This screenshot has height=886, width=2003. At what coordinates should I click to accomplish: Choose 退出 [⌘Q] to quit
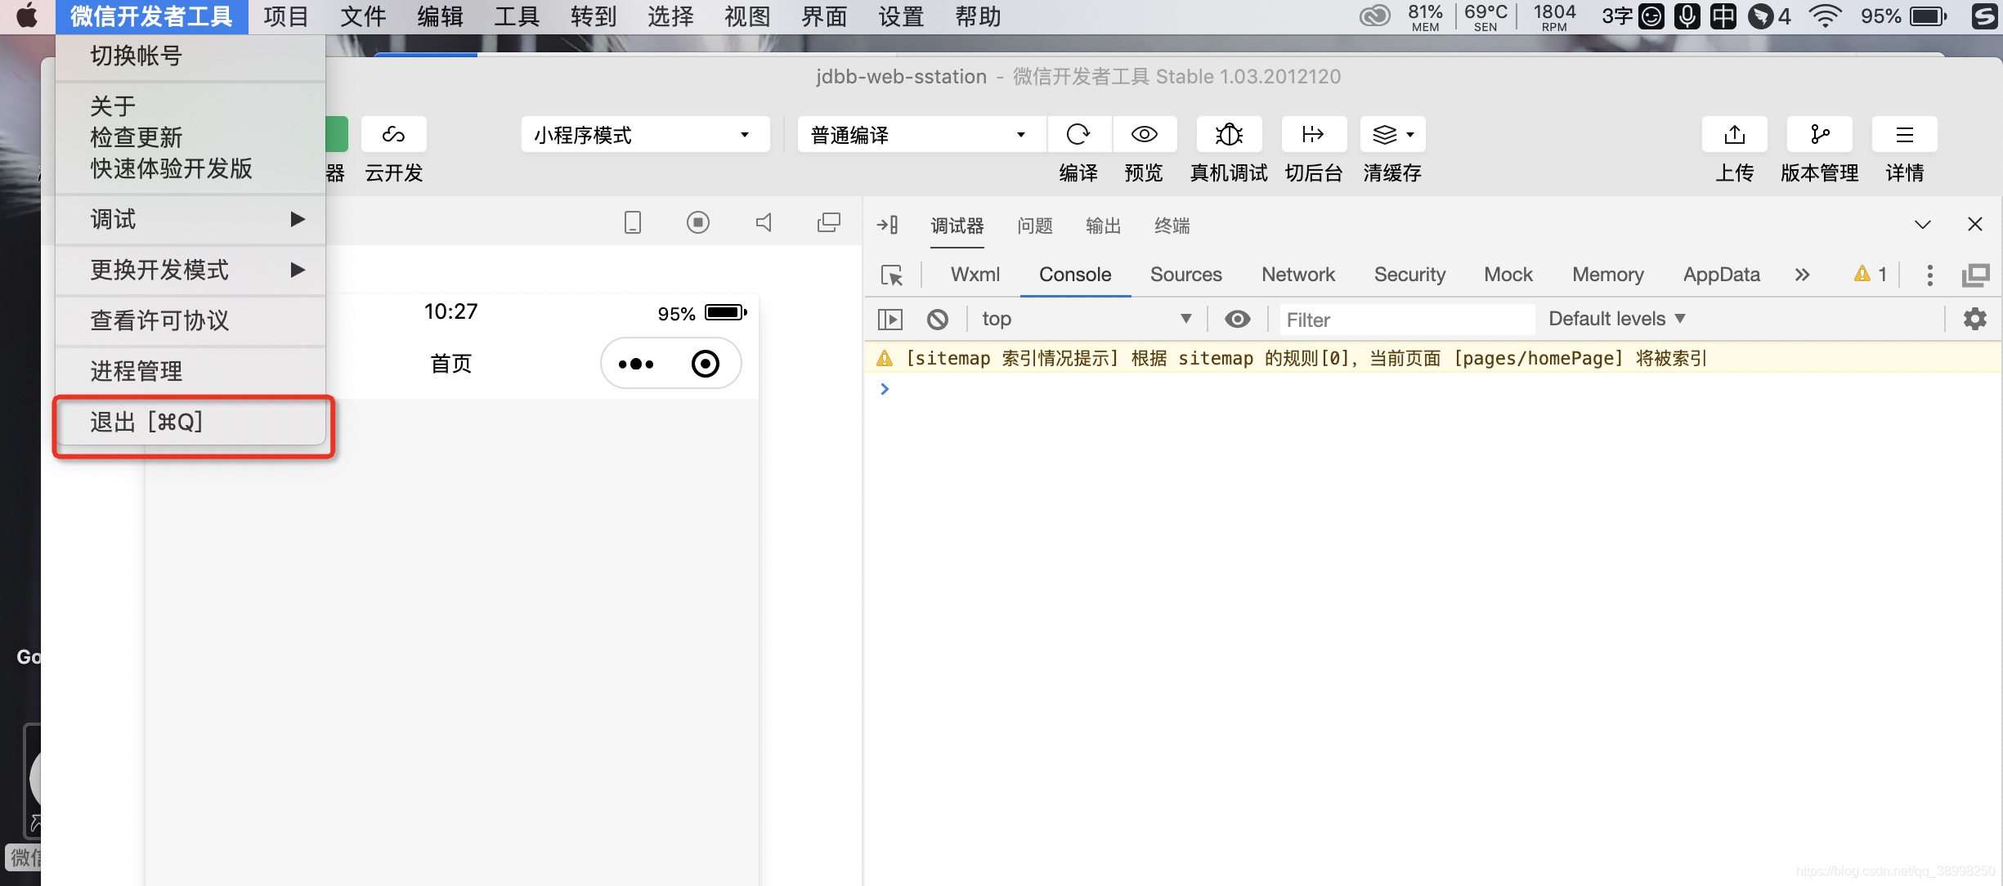(x=190, y=422)
